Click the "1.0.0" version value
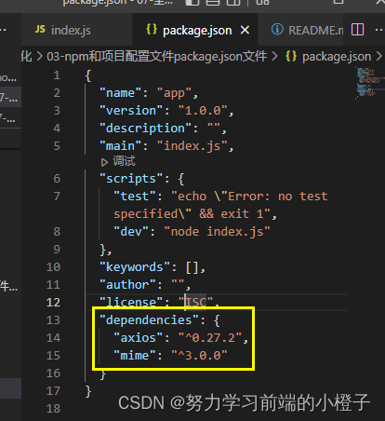Image resolution: width=385 pixels, height=421 pixels. click(x=203, y=111)
